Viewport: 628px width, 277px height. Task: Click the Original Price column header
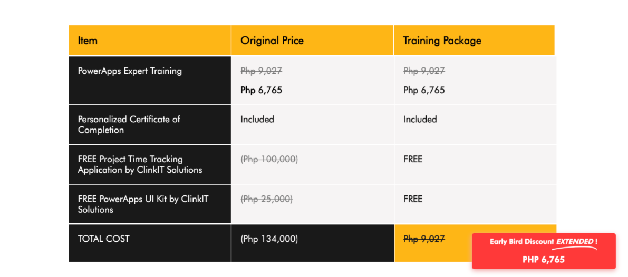point(272,41)
